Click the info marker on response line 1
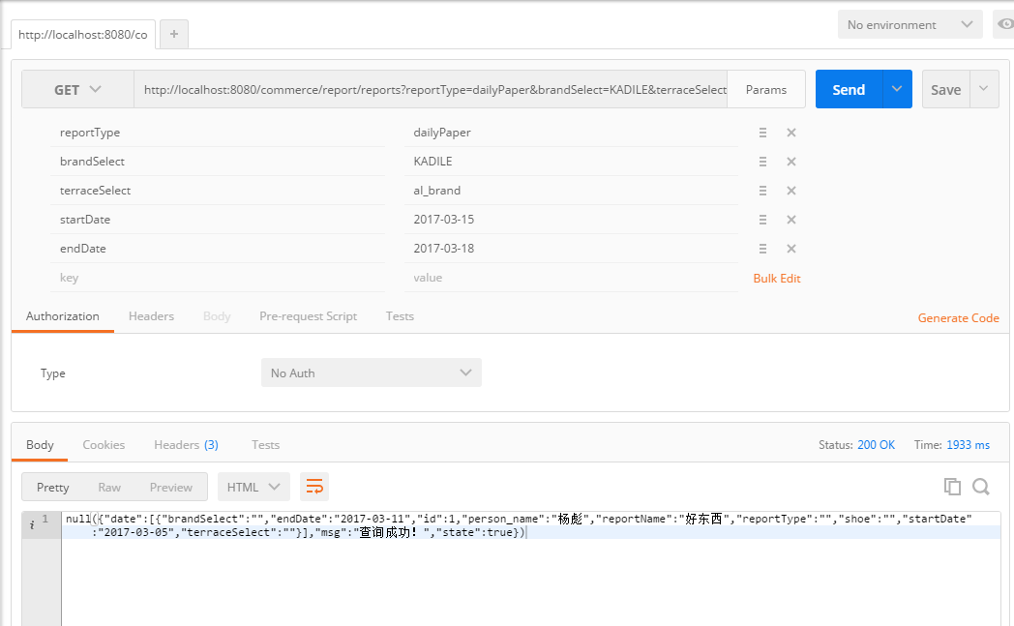 [x=32, y=525]
